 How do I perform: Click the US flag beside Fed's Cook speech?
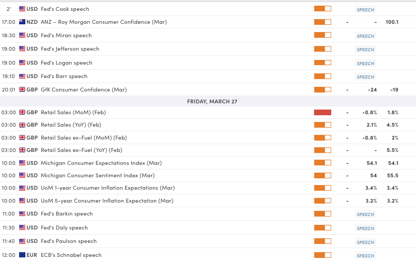[x=22, y=9]
